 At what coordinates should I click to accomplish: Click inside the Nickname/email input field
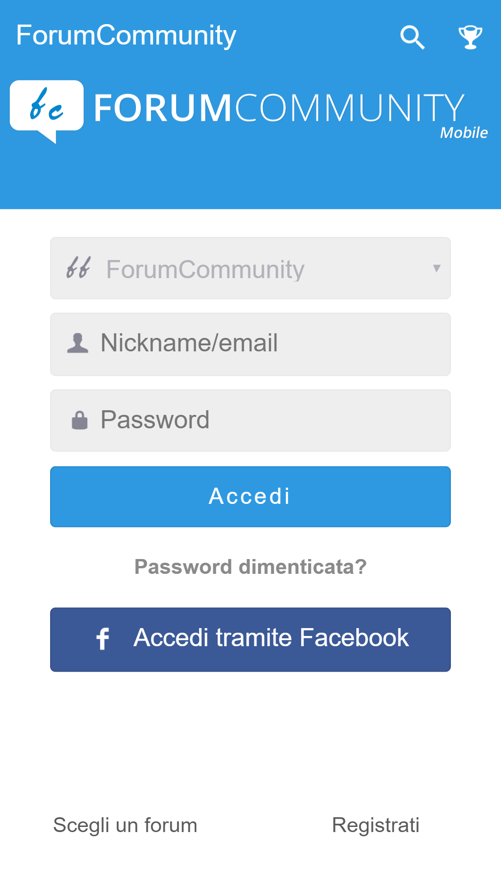point(250,343)
